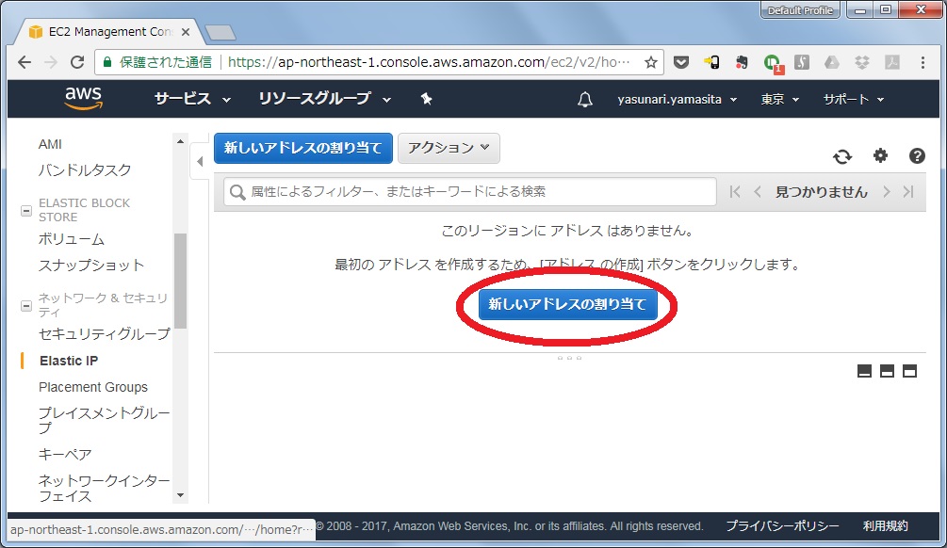Set details pane to smallest layout

[x=864, y=371]
